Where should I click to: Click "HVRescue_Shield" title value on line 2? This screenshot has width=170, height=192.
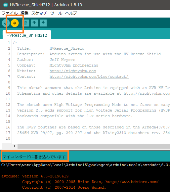click(67, 48)
